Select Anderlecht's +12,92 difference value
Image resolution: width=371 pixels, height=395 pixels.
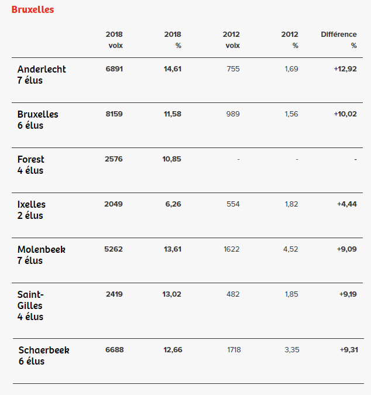345,69
